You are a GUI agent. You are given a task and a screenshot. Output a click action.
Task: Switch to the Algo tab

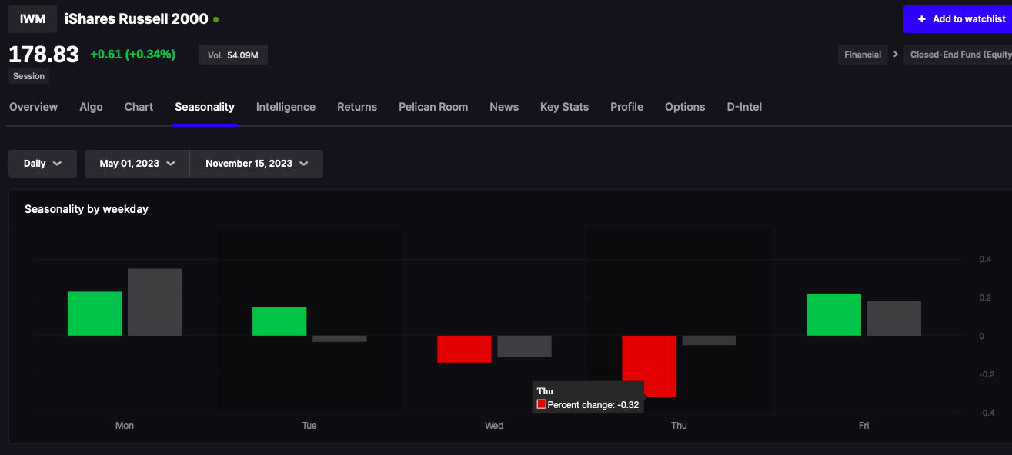pos(91,107)
